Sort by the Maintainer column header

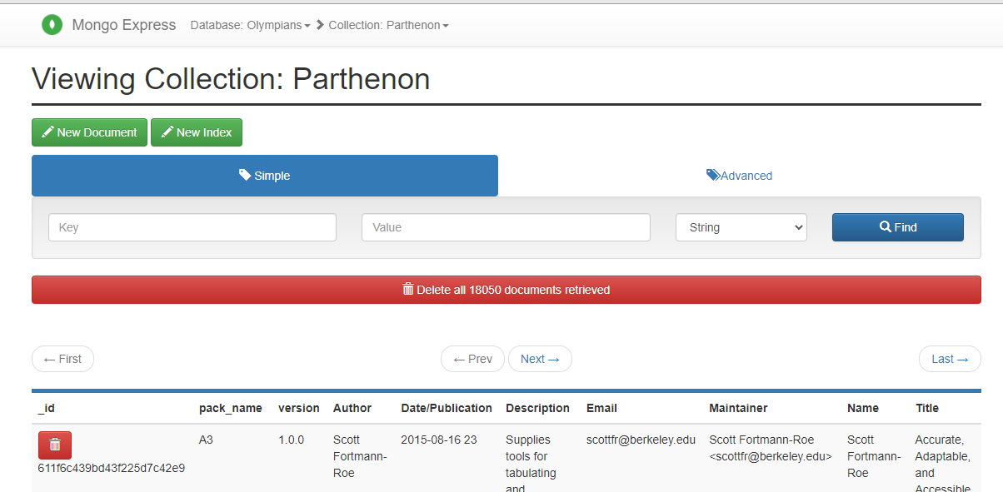click(738, 408)
